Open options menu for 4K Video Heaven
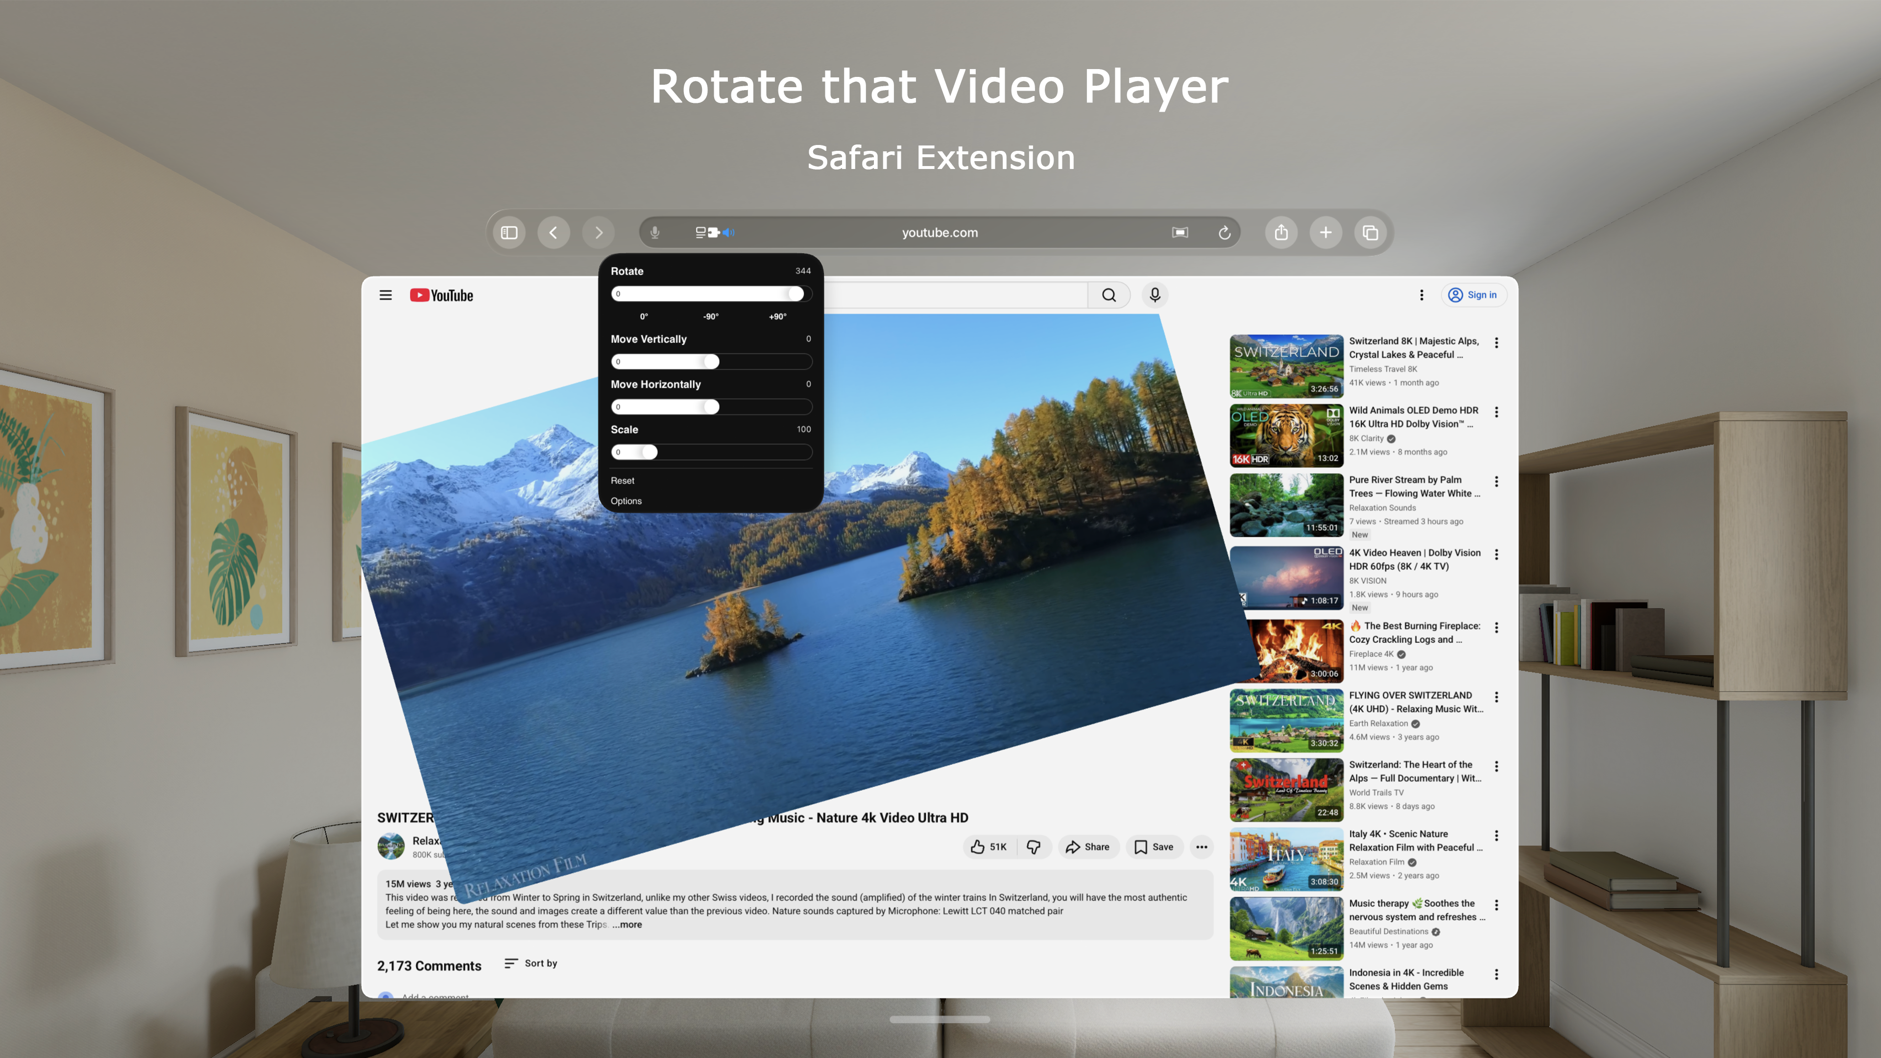This screenshot has height=1058, width=1881. click(1496, 554)
